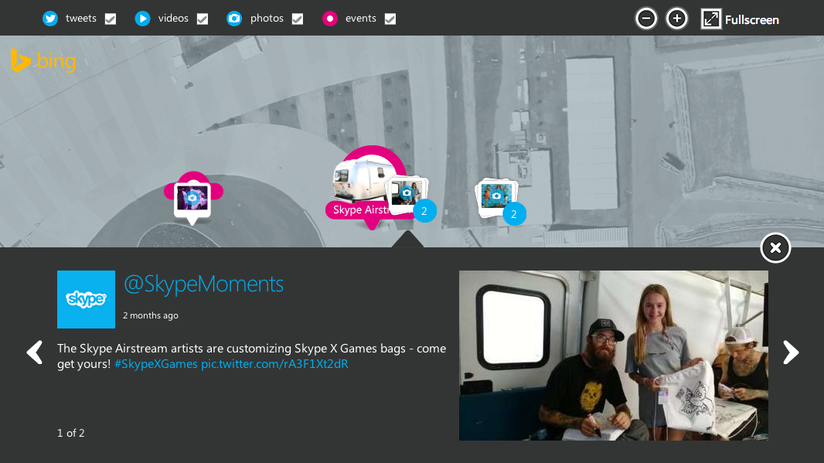This screenshot has height=463, width=824.
Task: Click the Bing logo
Action: click(43, 60)
